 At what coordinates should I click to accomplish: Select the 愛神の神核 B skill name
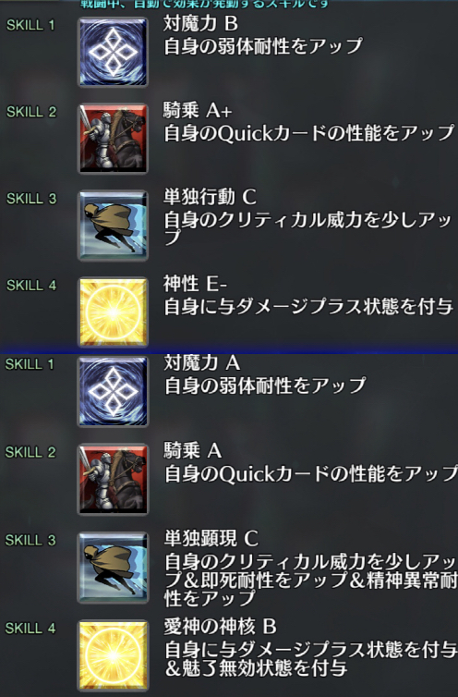point(221,627)
